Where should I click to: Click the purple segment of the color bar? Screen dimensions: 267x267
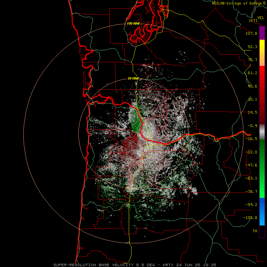tap(262, 33)
